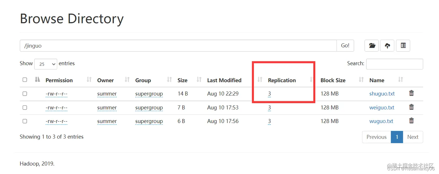Click the cut and paste list icon
This screenshot has height=174, width=439.
tap(403, 46)
